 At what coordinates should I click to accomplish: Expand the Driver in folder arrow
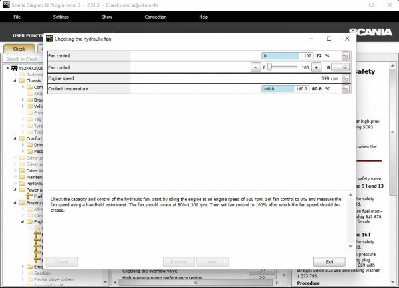coord(15,170)
